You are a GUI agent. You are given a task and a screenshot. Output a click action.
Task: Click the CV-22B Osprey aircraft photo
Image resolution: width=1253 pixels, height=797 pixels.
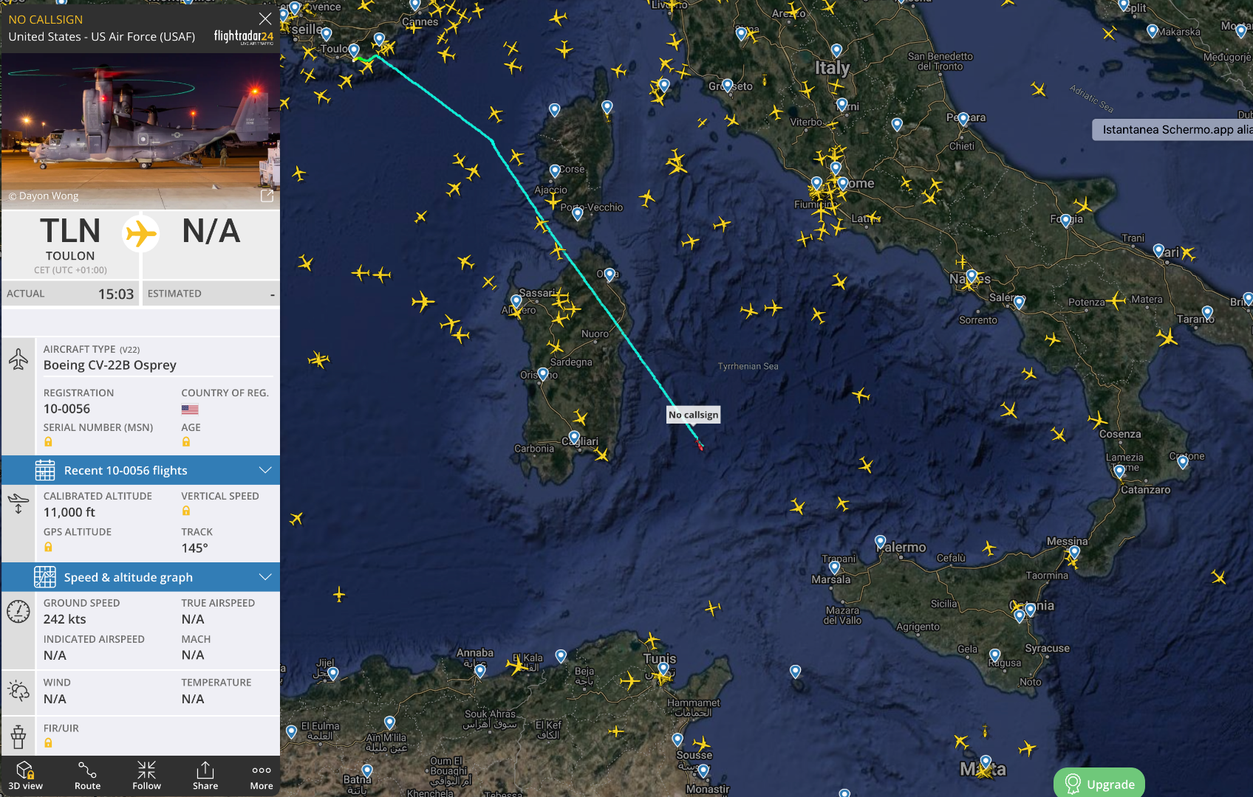[x=140, y=131]
